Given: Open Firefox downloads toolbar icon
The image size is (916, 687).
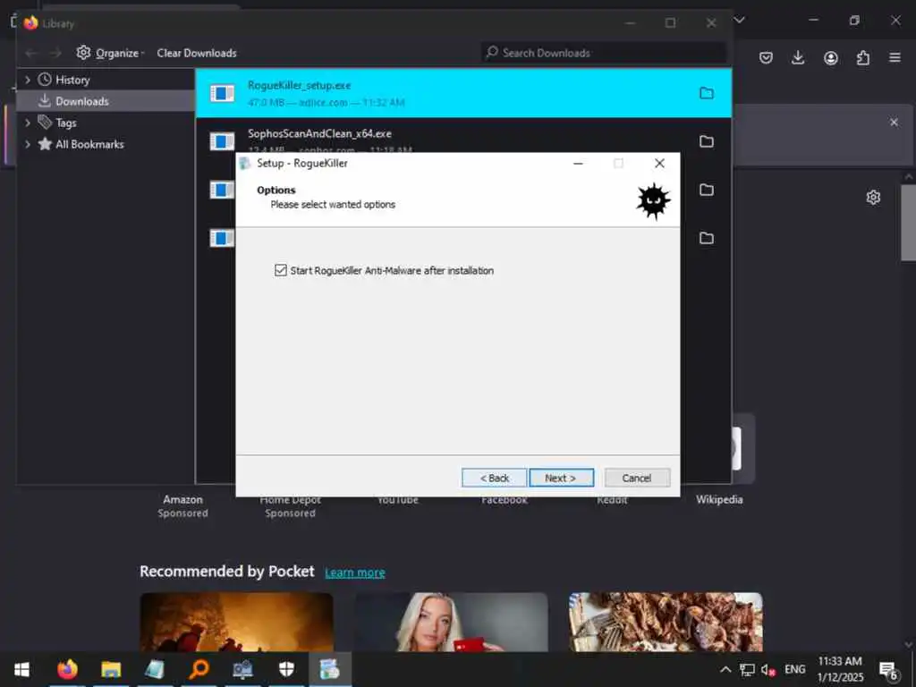Looking at the screenshot, I should pos(798,57).
